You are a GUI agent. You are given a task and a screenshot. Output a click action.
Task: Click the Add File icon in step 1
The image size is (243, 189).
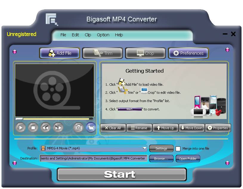(x=122, y=82)
